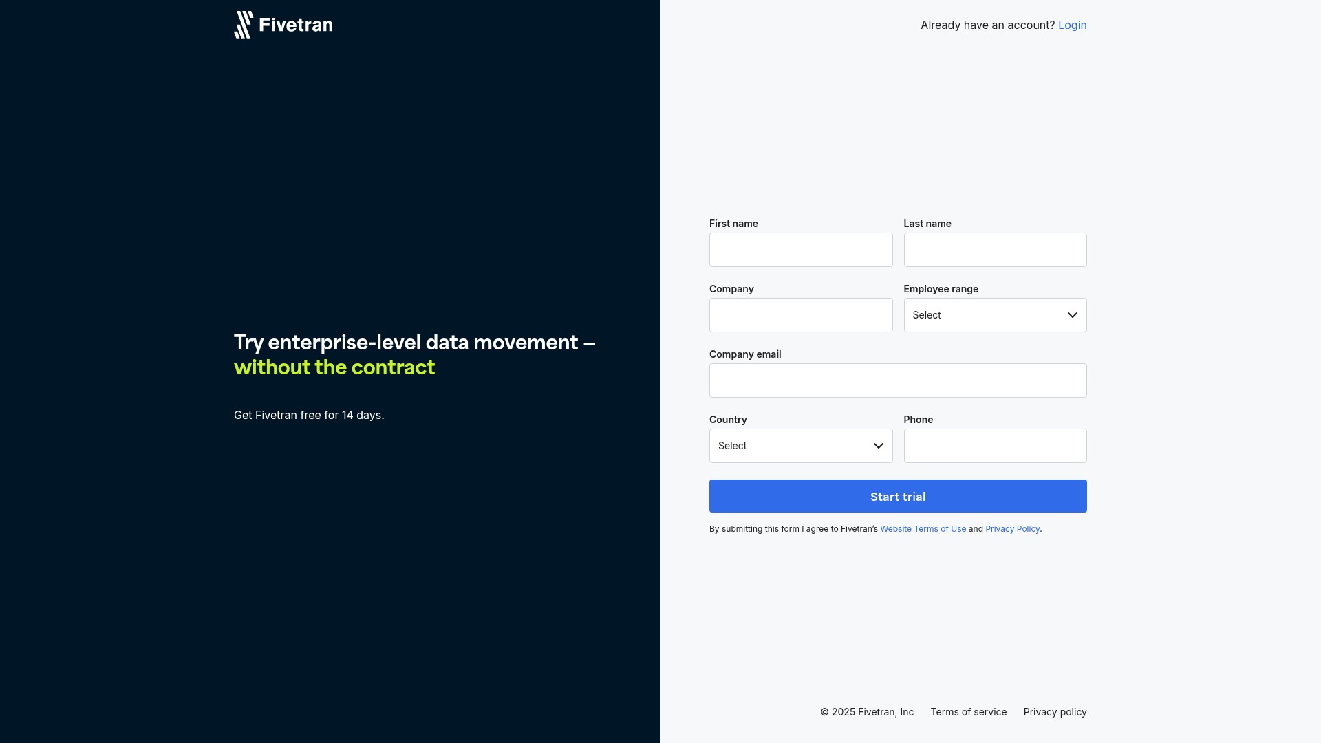Click 'Already have an account?' text
Screen dimensions: 1321x743
pos(987,25)
